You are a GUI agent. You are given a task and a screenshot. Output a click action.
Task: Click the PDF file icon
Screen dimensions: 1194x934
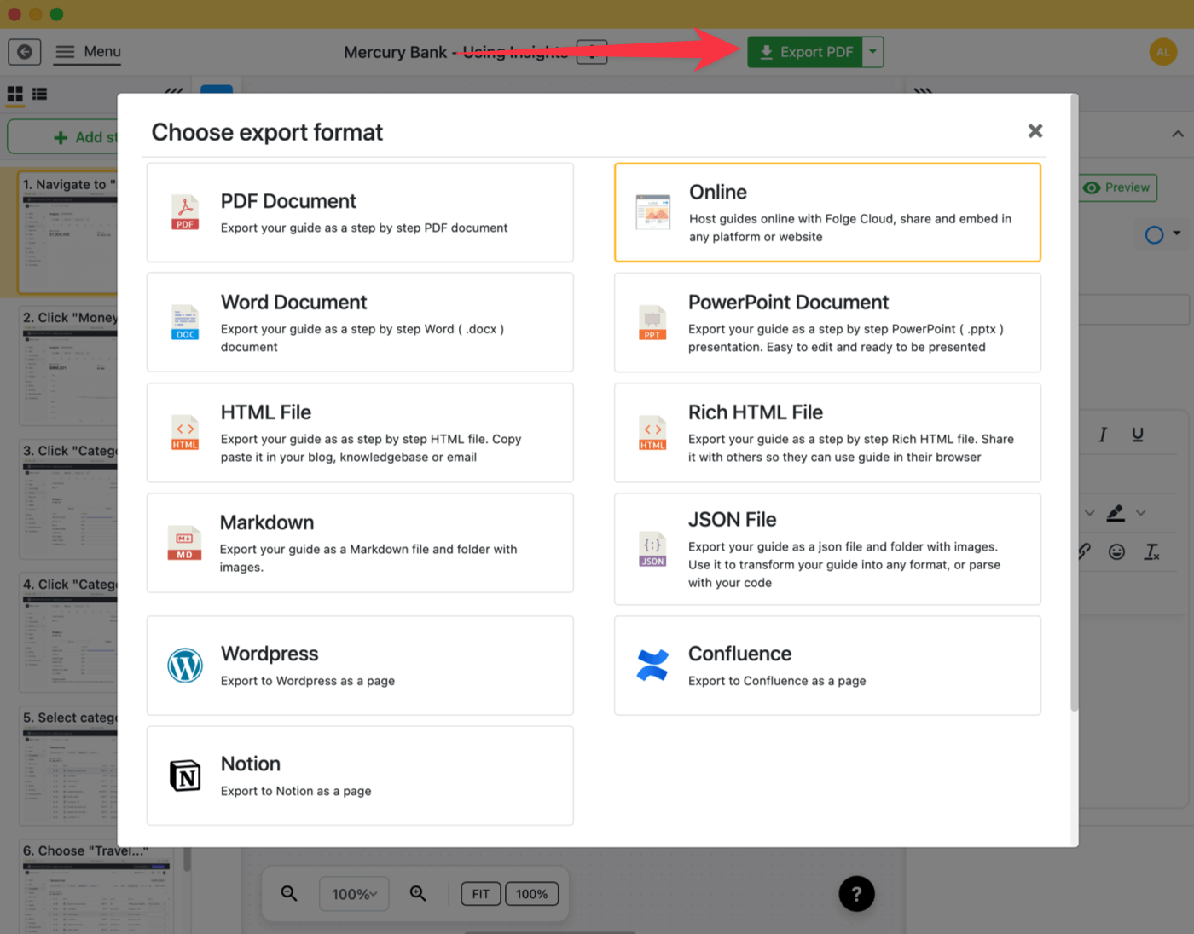point(185,213)
